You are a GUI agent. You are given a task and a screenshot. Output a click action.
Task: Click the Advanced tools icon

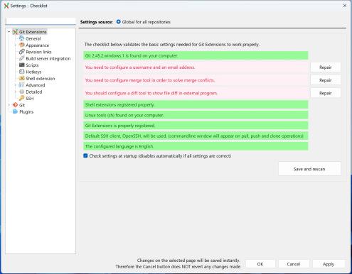22,84
